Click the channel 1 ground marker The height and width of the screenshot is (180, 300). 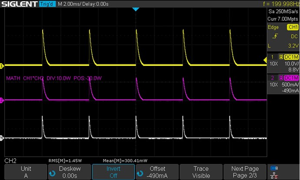2,66
